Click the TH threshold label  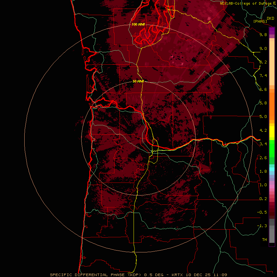264,240
